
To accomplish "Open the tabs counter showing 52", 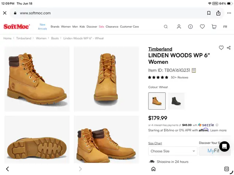I will (x=227, y=169).
